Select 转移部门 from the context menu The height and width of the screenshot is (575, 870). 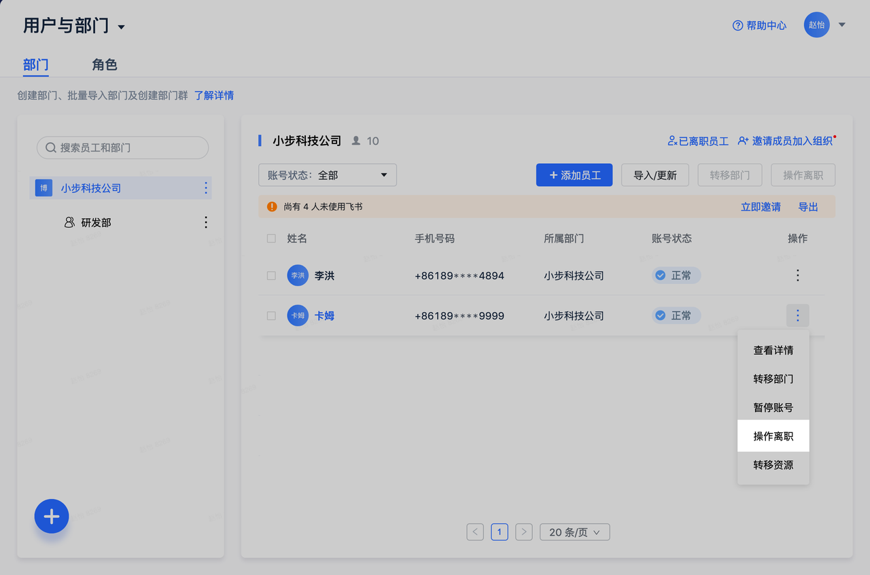tap(773, 379)
